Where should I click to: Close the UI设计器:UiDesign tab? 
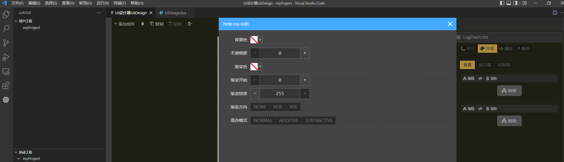pos(151,13)
